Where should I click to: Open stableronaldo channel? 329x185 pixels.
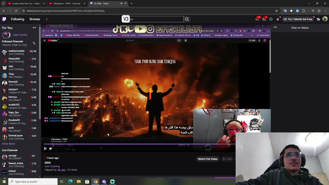(x=20, y=52)
